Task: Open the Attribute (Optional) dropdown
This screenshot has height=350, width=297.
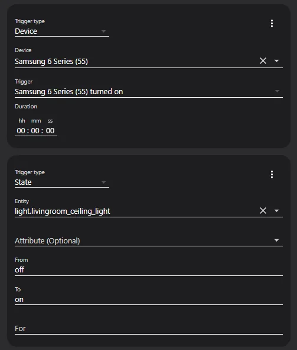Action: (149, 240)
